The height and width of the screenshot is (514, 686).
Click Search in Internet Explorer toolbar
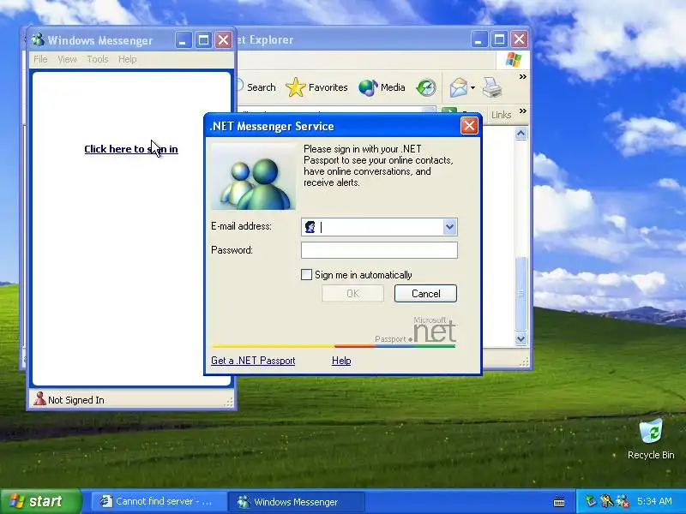pyautogui.click(x=262, y=87)
